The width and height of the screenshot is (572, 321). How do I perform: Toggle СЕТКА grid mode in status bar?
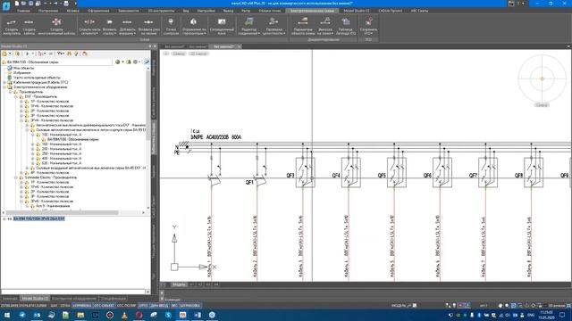pos(65,305)
